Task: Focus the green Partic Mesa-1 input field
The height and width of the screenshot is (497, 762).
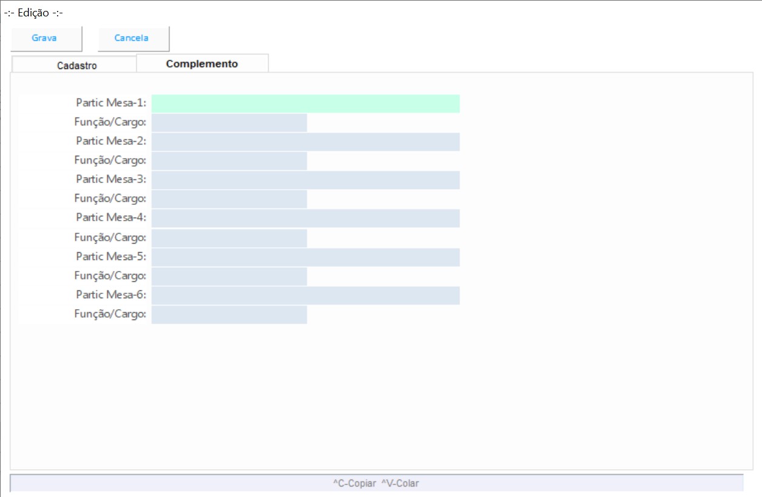Action: click(x=306, y=104)
